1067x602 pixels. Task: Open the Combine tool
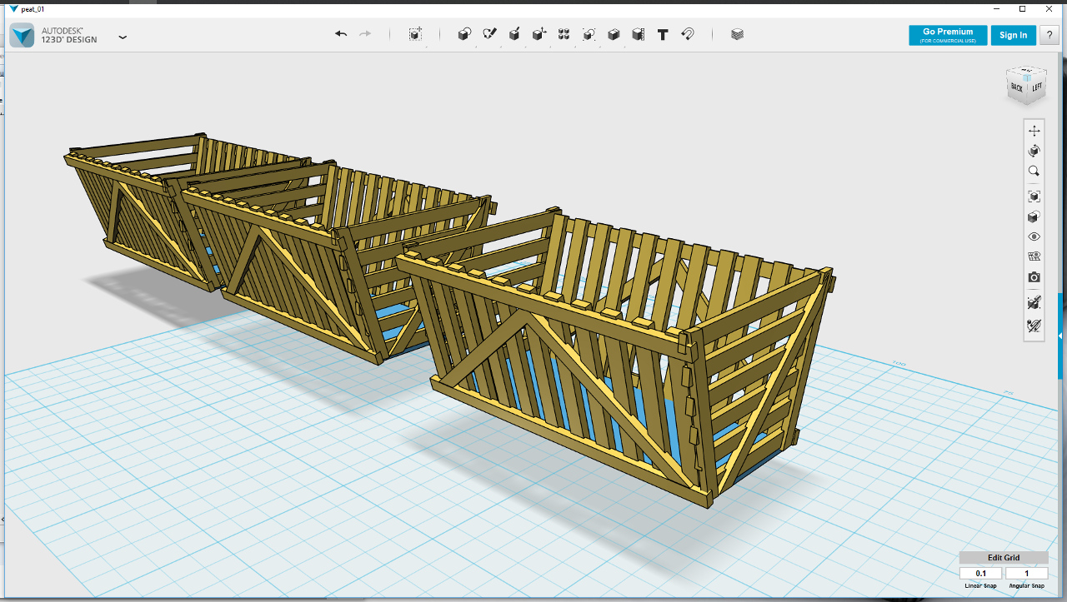(614, 34)
